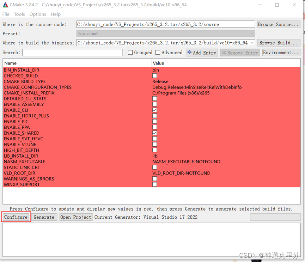Enable the ENABLE_VTUNE checkbox
Image resolution: width=305 pixels, height=262 pixels.
click(x=155, y=145)
